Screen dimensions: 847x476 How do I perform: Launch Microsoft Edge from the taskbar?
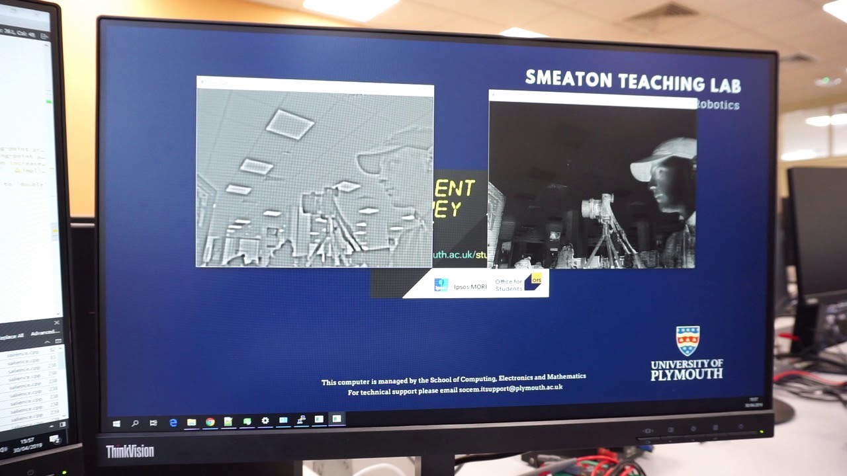tap(173, 422)
